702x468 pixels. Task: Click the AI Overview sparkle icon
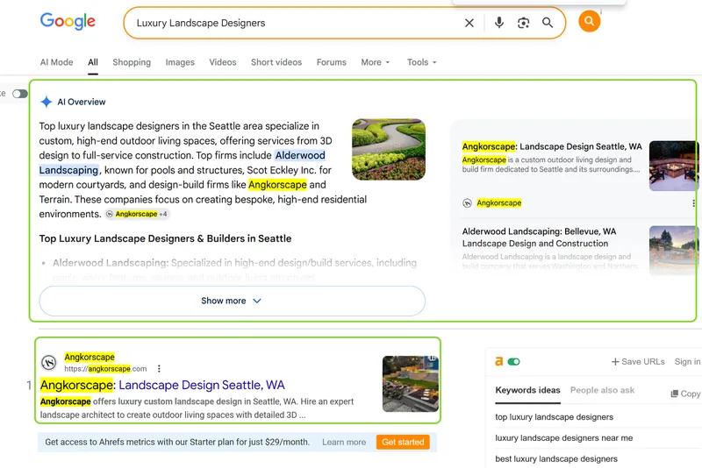click(x=47, y=102)
